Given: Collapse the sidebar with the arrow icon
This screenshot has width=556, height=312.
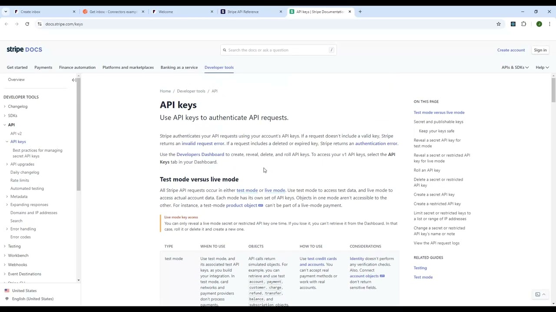Looking at the screenshot, I should pos(74,80).
